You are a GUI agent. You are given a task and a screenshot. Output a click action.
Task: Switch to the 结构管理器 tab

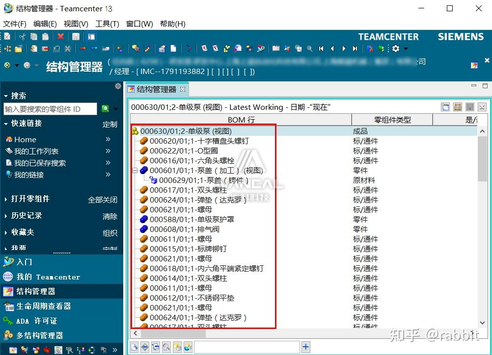[153, 89]
